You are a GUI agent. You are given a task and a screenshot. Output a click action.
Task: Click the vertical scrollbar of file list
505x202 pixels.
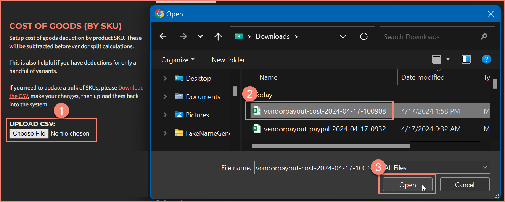pos(495,84)
